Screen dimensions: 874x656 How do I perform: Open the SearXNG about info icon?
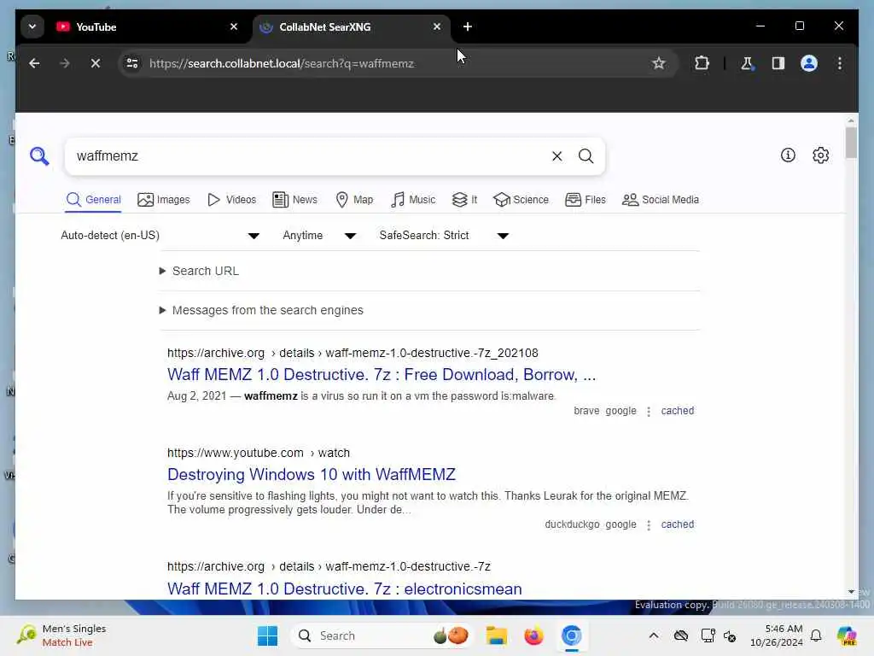pos(788,155)
